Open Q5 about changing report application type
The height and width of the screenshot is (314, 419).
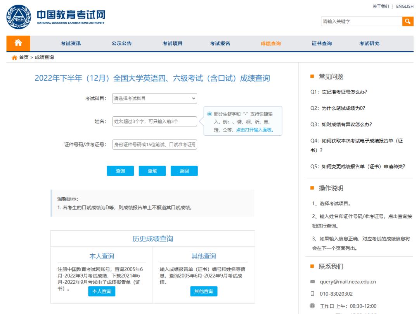pos(358,167)
